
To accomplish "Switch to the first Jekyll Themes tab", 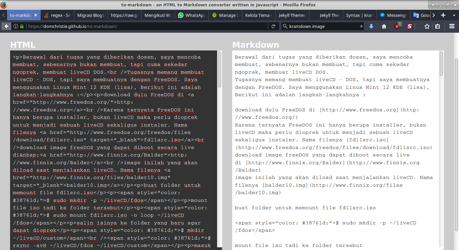I will (x=292, y=15).
